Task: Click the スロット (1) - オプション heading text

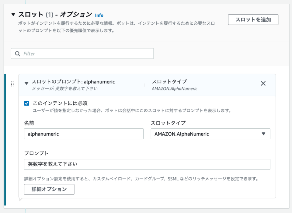Action: click(x=55, y=14)
